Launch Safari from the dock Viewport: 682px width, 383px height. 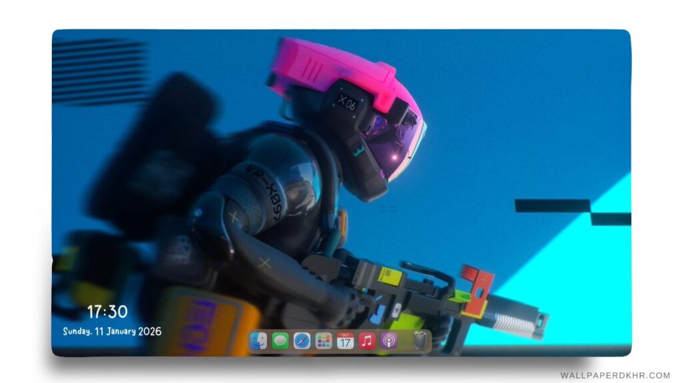coord(302,341)
